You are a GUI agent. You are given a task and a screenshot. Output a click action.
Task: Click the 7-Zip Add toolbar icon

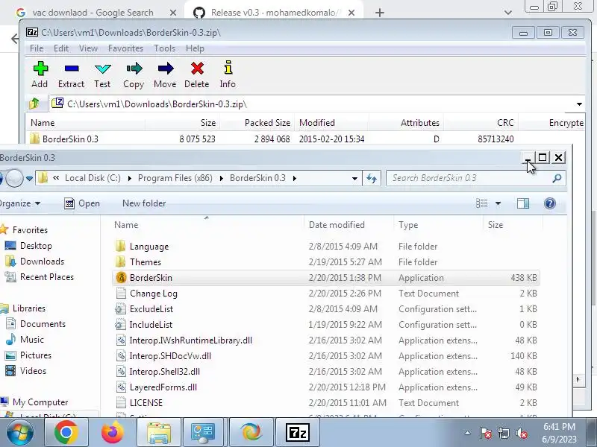click(x=40, y=69)
